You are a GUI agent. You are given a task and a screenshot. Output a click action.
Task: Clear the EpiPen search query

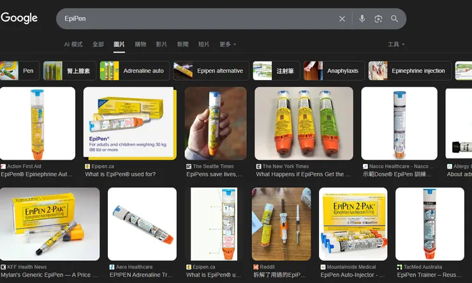(x=342, y=19)
